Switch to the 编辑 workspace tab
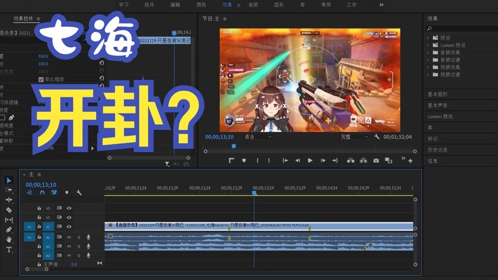This screenshot has height=280, width=498. [175, 5]
